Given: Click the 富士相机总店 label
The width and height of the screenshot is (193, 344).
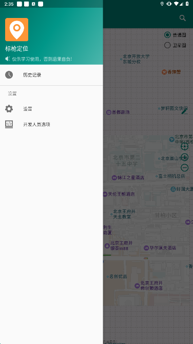Looking at the screenshot, I should 170,176.
